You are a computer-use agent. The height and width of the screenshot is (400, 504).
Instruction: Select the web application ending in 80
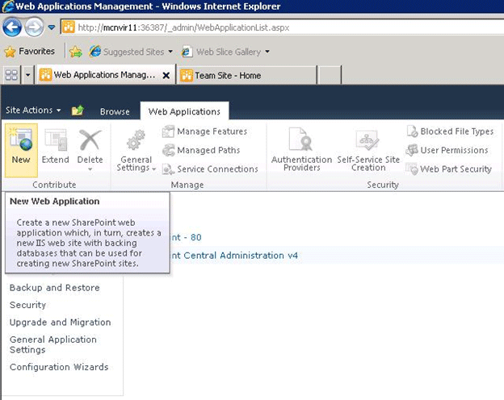[187, 237]
